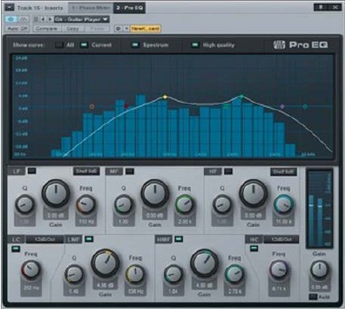Toggle the LC low-cut enable switch
The width and height of the screenshot is (345, 309).
click(16, 249)
